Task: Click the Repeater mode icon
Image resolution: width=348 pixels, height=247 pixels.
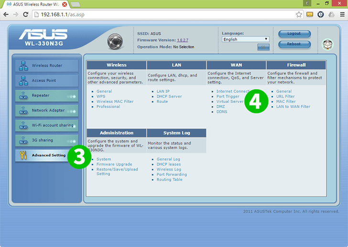Action: click(23, 96)
